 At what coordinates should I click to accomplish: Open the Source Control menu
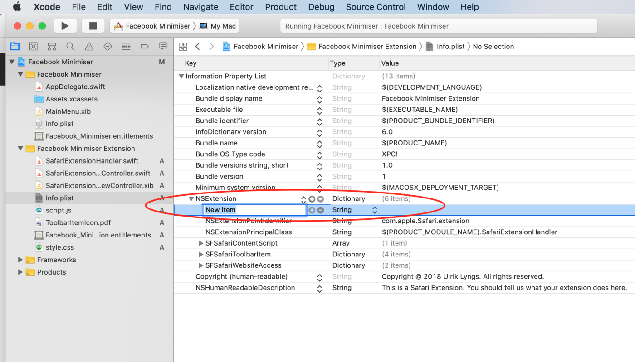(376, 7)
